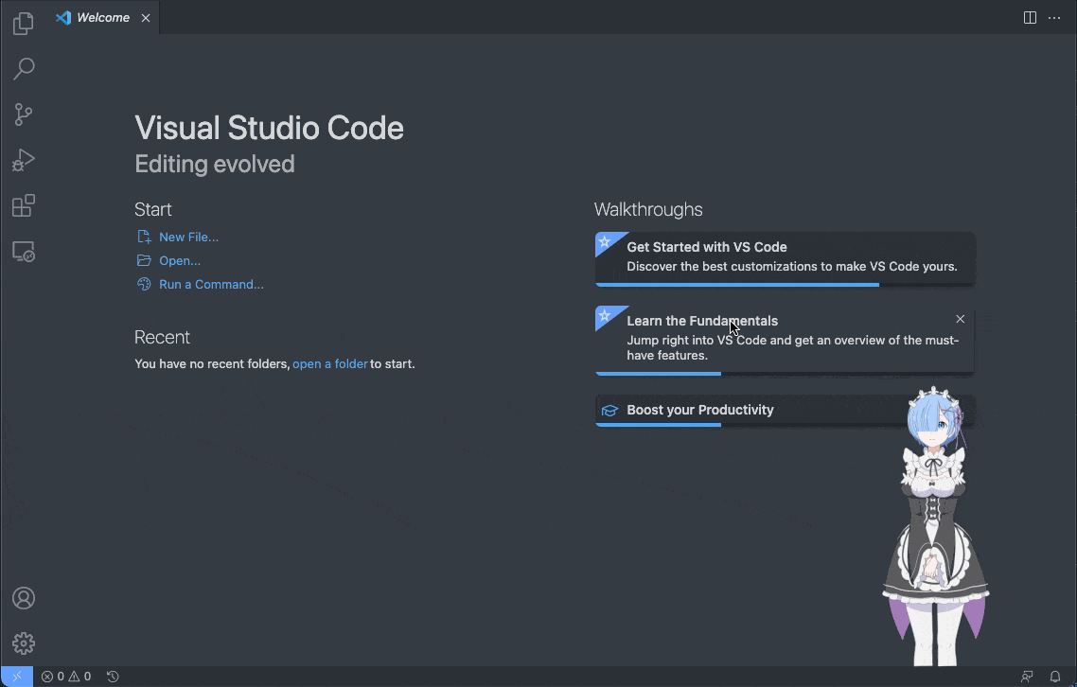Click the open a folder link

[329, 363]
